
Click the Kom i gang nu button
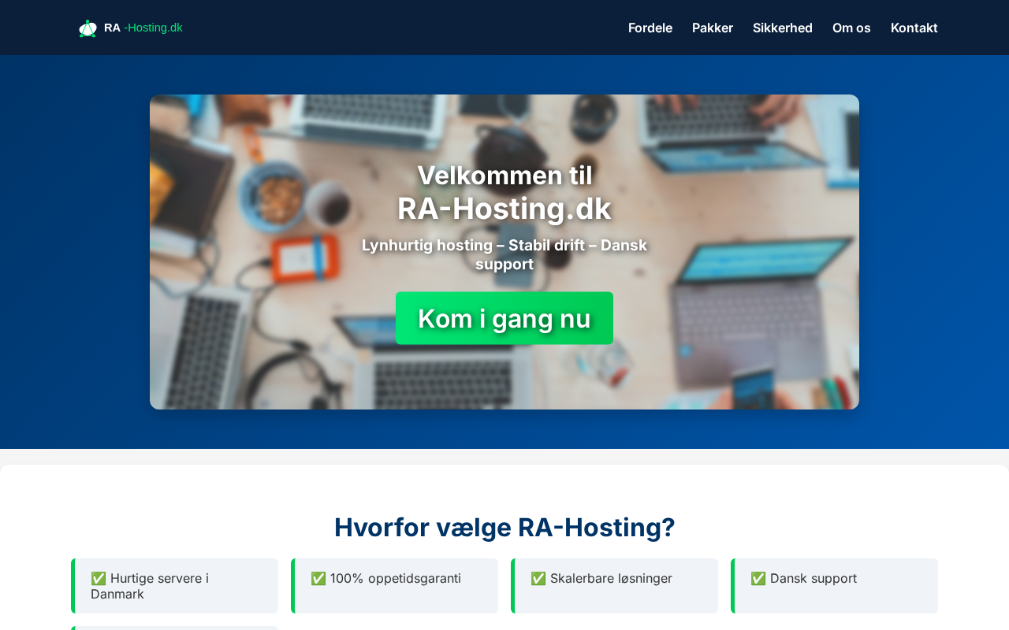pos(504,318)
